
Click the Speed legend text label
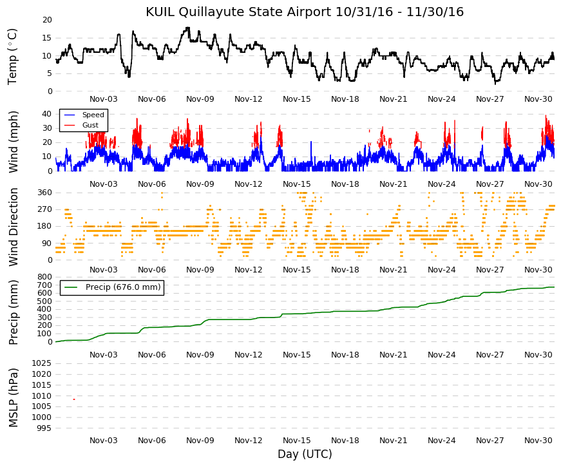93,115
